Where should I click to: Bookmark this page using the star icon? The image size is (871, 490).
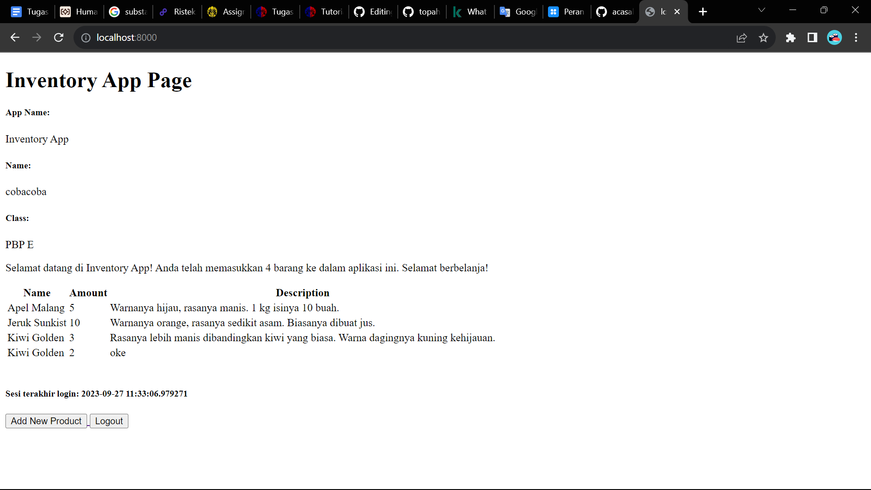point(764,38)
